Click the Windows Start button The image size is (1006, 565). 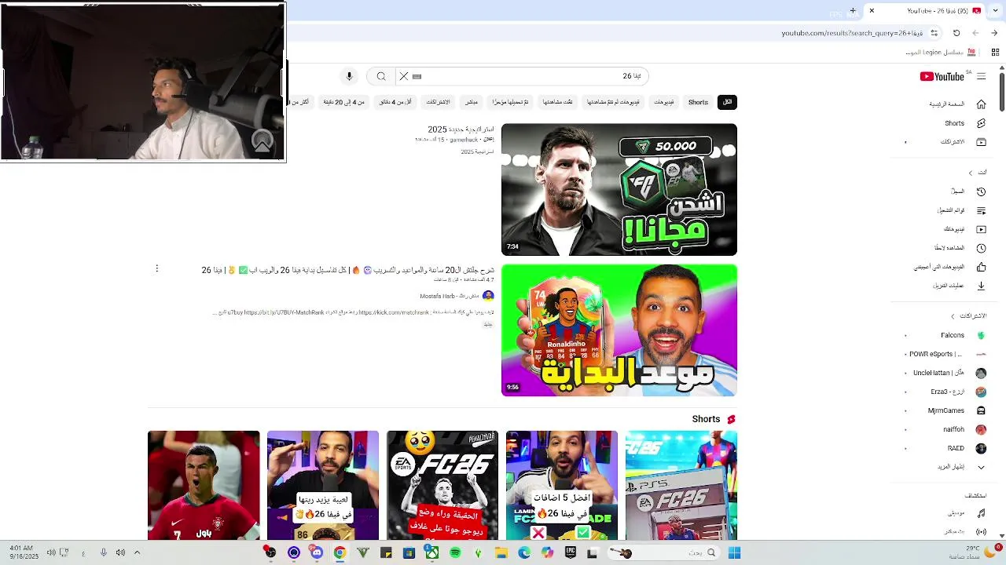pos(734,552)
